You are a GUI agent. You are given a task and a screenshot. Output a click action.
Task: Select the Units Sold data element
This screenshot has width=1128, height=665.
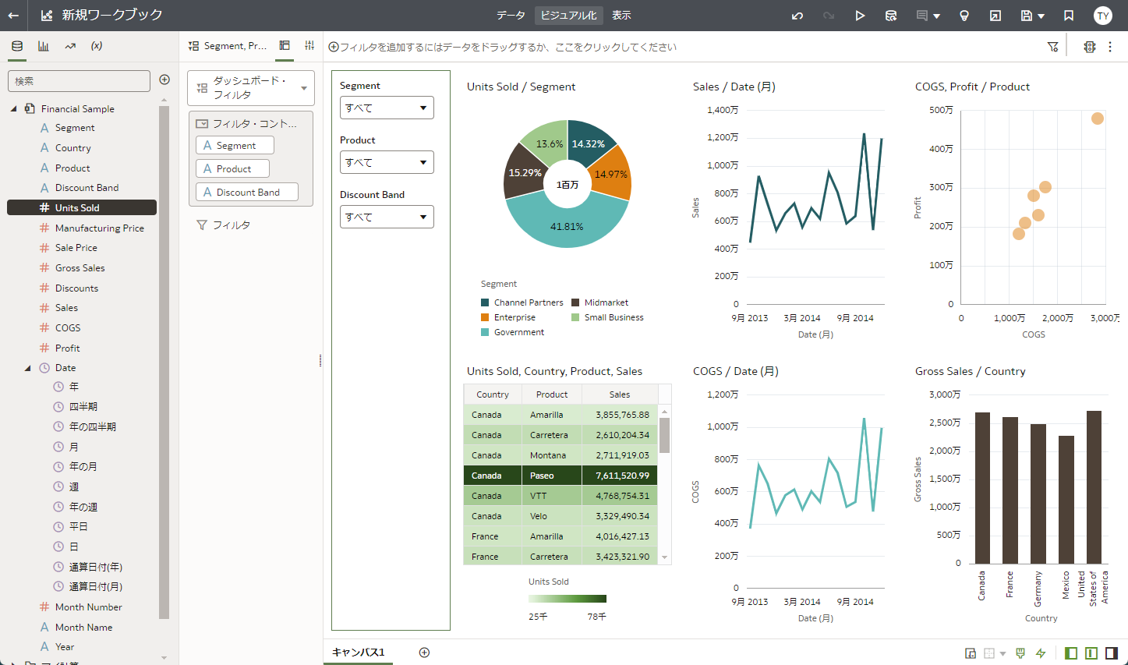pyautogui.click(x=82, y=207)
